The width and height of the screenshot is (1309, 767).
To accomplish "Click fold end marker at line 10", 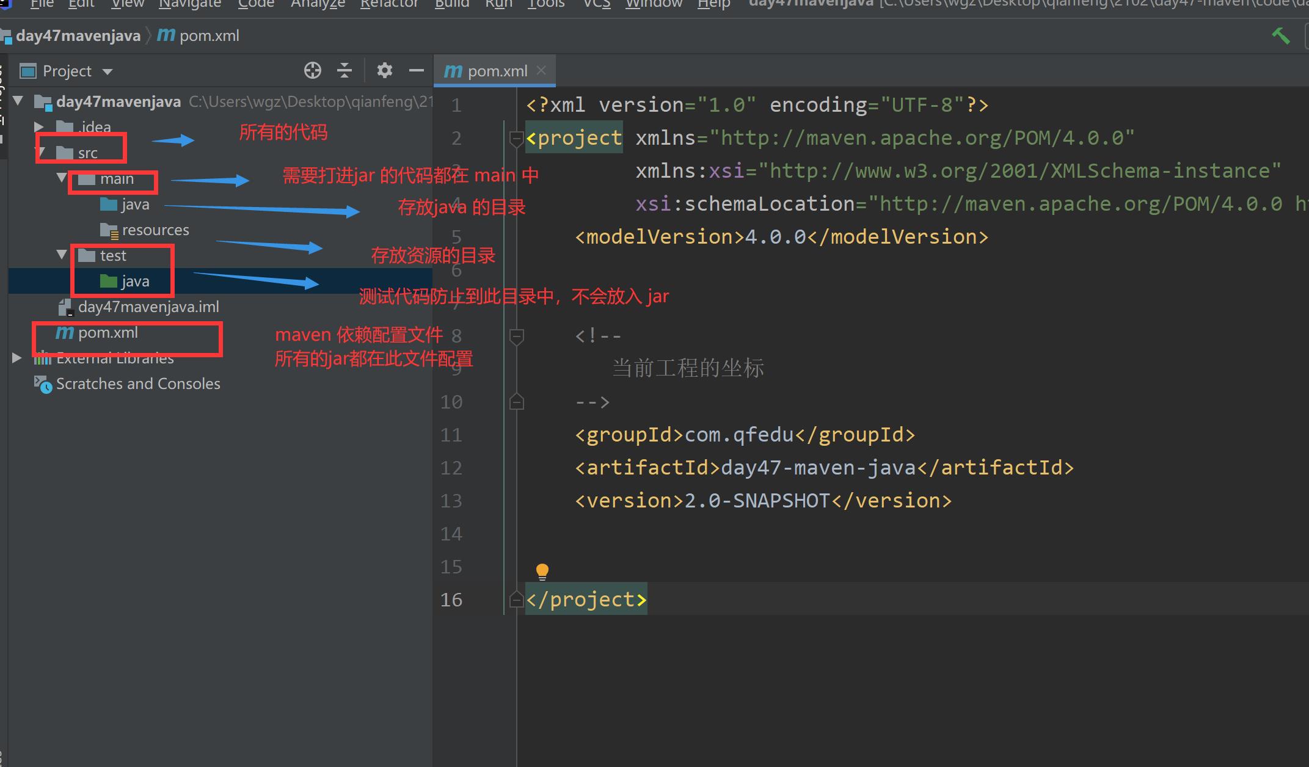I will click(x=517, y=402).
